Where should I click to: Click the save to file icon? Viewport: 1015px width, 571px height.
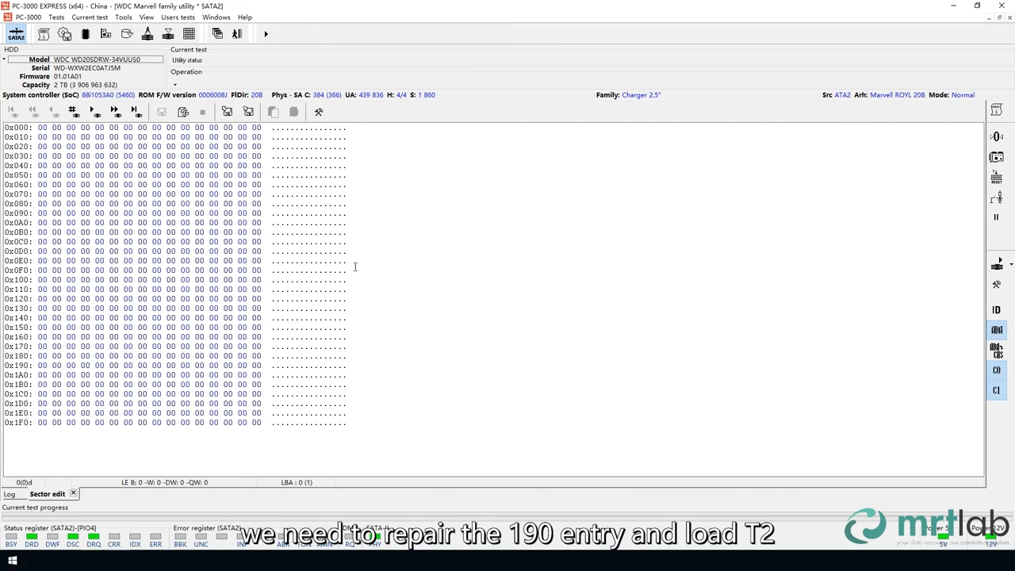click(248, 112)
